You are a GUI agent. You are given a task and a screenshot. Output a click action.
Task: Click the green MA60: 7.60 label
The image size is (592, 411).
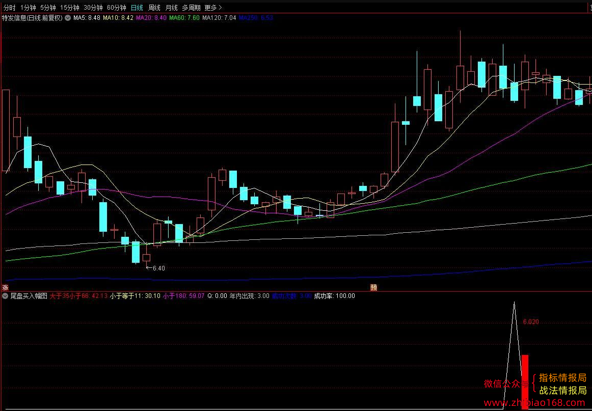(184, 18)
